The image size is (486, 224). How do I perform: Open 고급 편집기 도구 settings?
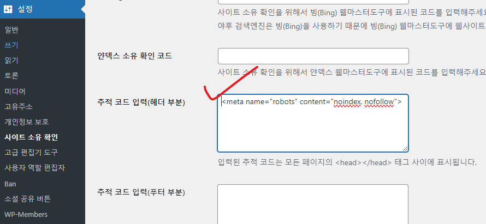[x=31, y=153]
